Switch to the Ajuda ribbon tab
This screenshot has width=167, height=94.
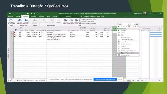[x=55, y=16]
